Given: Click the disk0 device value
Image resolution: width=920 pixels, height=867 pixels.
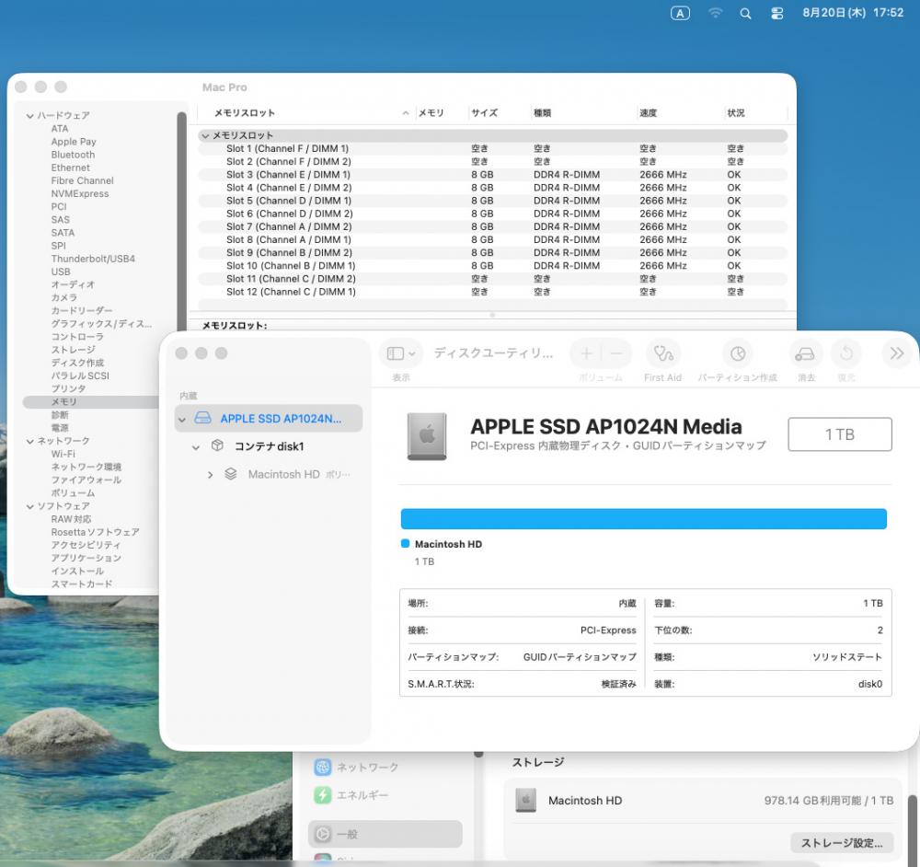Looking at the screenshot, I should click(x=869, y=684).
